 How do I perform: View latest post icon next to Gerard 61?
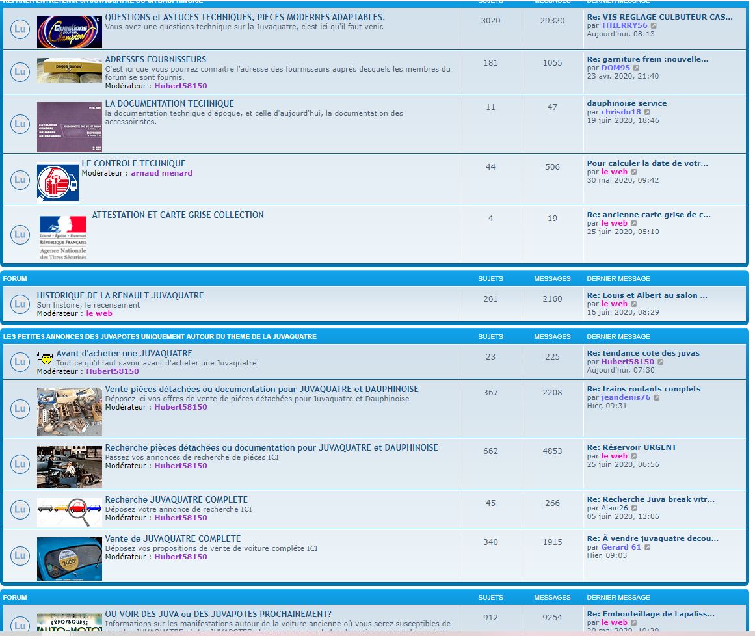tap(647, 548)
